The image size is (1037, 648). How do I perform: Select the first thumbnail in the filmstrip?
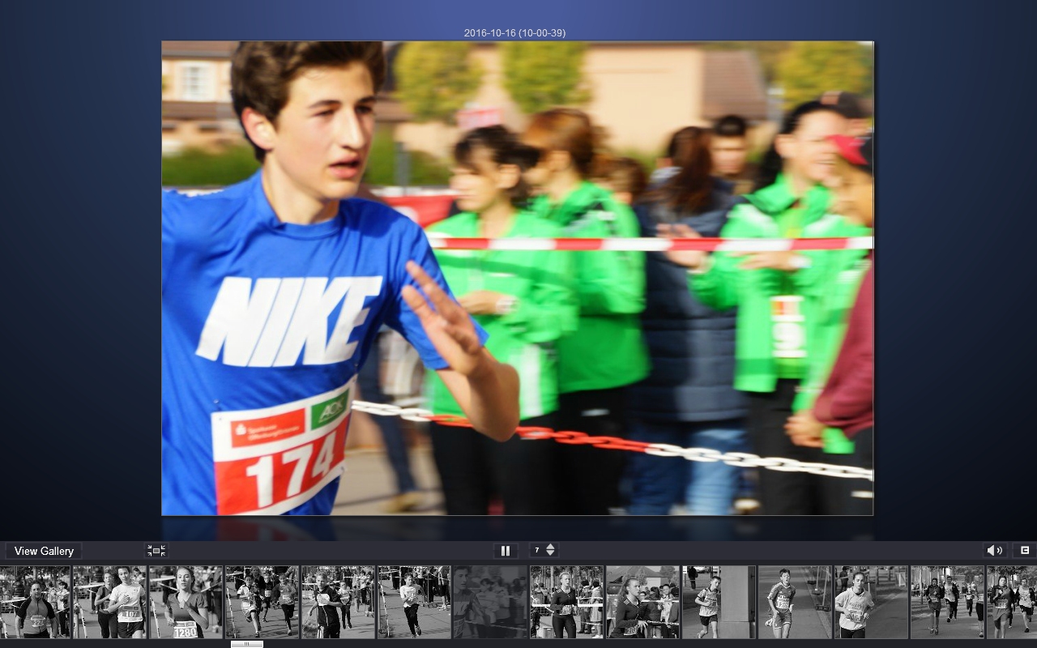[34, 602]
